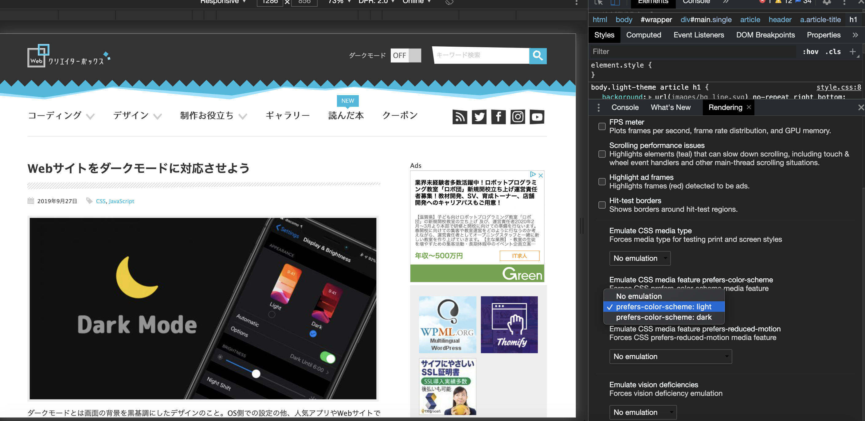The width and height of the screenshot is (865, 421).
Task: Open the site's Twitter page icon
Action: click(x=479, y=117)
